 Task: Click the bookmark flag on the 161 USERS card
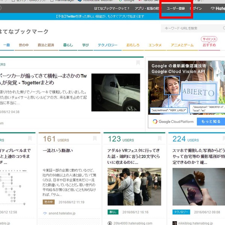tap(95, 138)
